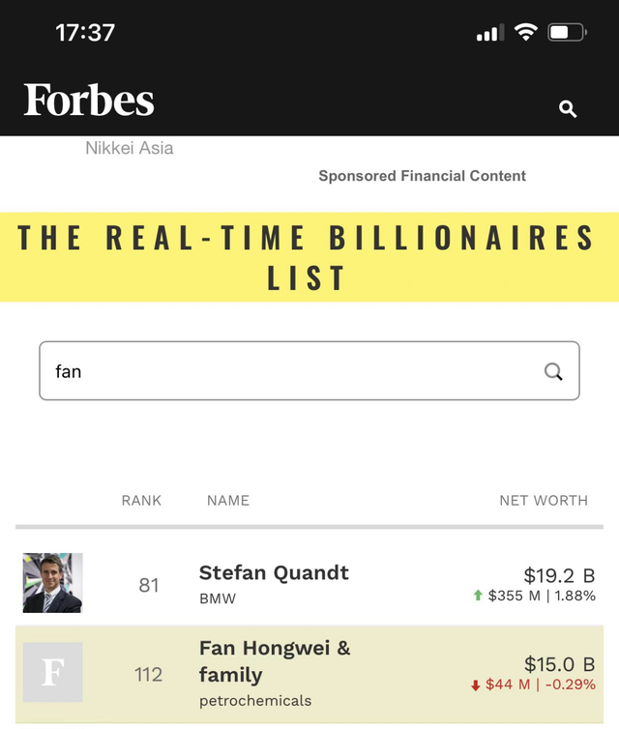Click the Sponsored Financial Content label
Viewport: 619px width, 729px height.
422,176
